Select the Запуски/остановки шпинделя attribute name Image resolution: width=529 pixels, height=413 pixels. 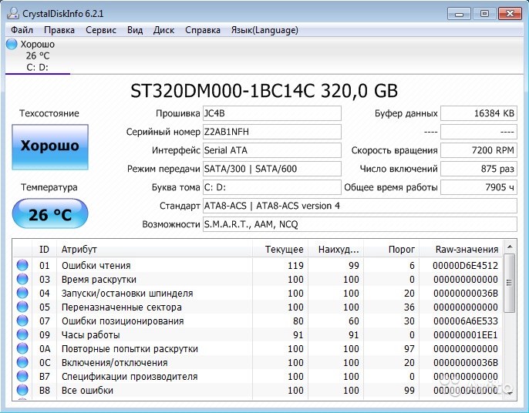(127, 294)
